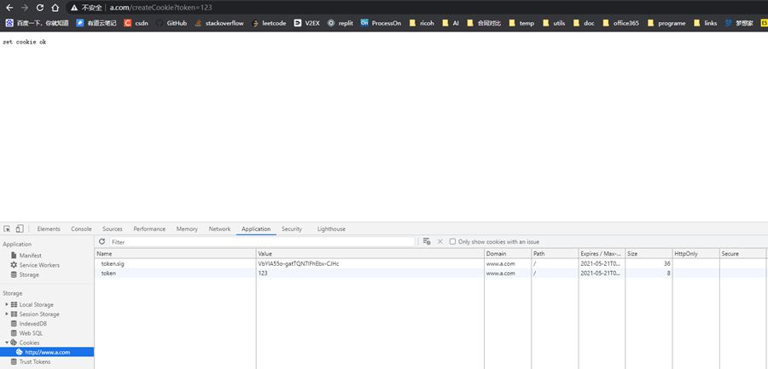Refresh the cookies table with reload icon
This screenshot has width=768, height=369.
coord(102,242)
